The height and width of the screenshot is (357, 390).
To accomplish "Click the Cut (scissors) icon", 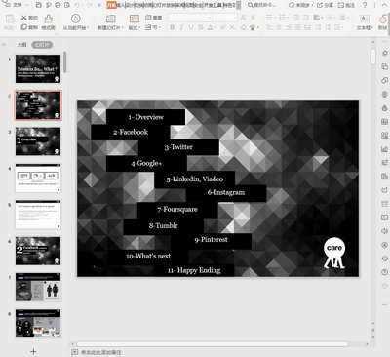I will (23, 18).
